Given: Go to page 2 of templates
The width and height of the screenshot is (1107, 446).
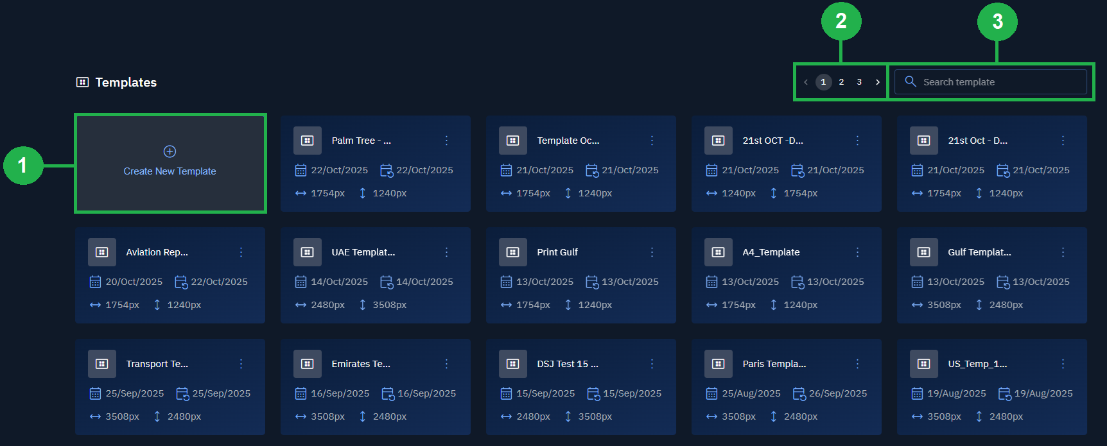Looking at the screenshot, I should coord(841,82).
